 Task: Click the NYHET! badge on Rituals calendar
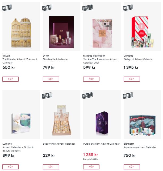click(x=7, y=8)
